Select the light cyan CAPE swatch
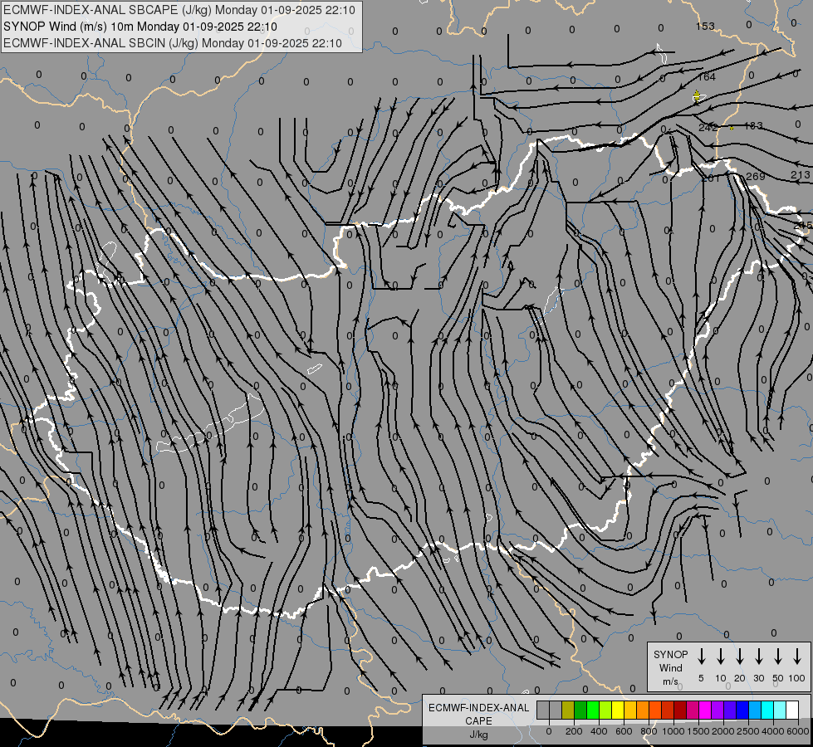 click(779, 710)
